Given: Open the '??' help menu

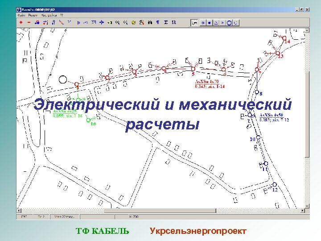Looking at the screenshot, I should 62,15.
